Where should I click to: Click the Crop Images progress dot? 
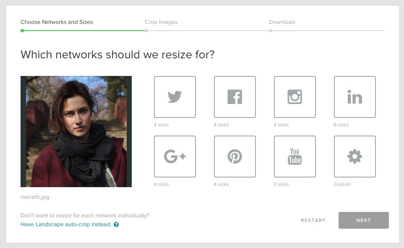pyautogui.click(x=146, y=31)
